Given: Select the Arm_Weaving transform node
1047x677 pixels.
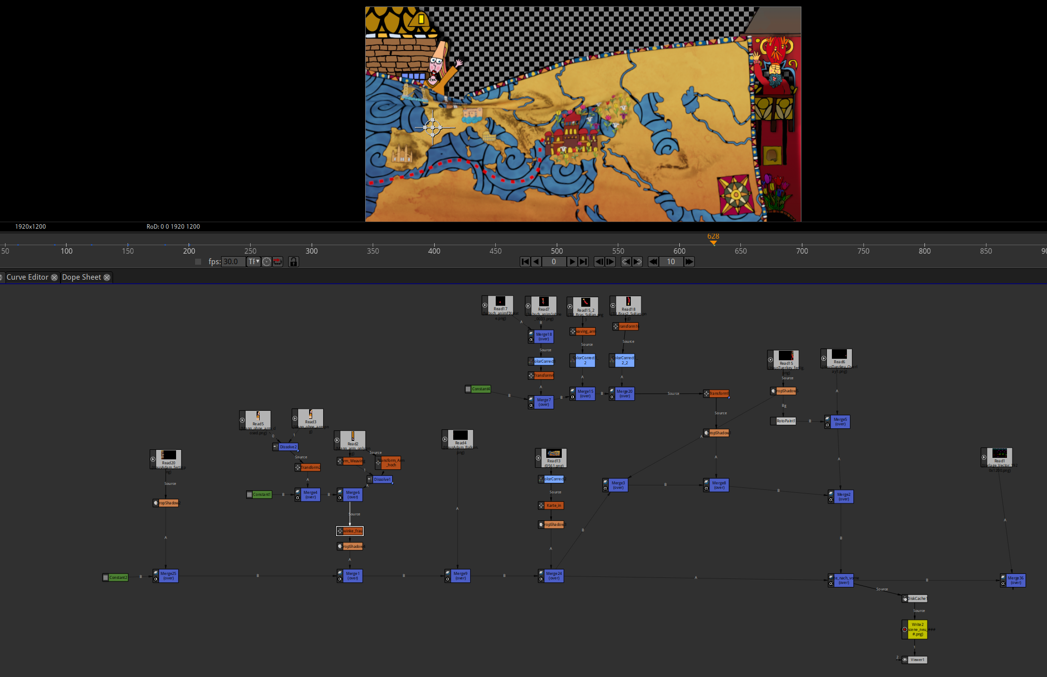Looking at the screenshot, I should (350, 461).
